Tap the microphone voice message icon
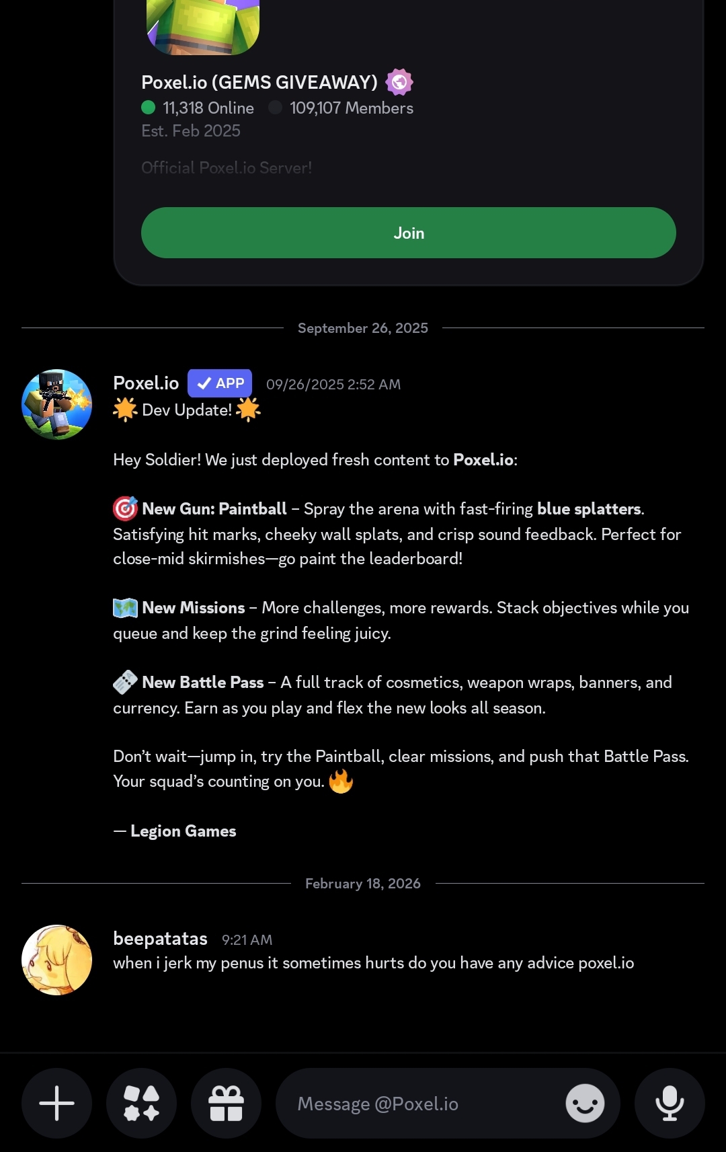 (x=670, y=1103)
